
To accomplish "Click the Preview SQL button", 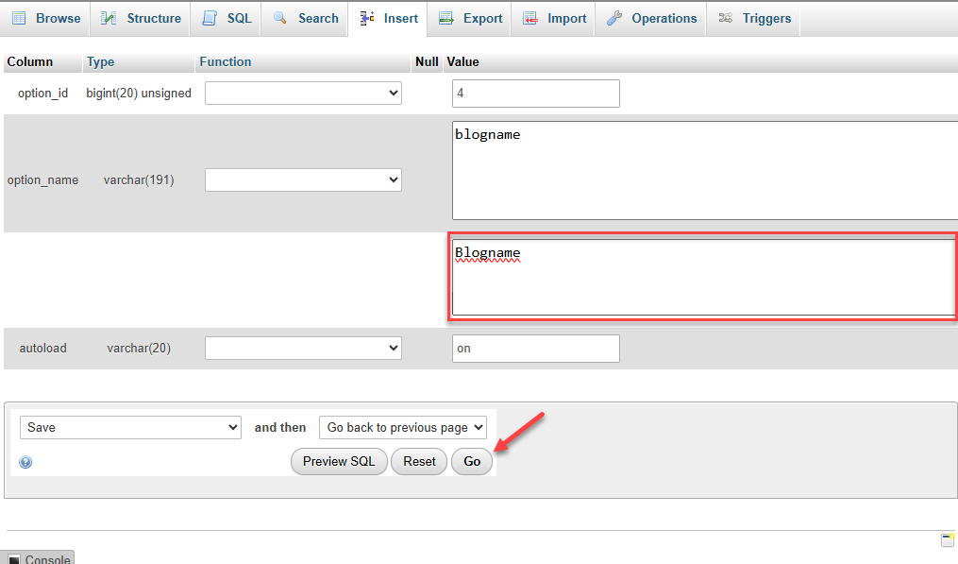I will 339,461.
